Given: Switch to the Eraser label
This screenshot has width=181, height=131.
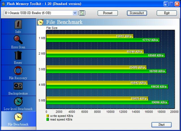Looking at the screenshot, I should (x=18, y=63).
